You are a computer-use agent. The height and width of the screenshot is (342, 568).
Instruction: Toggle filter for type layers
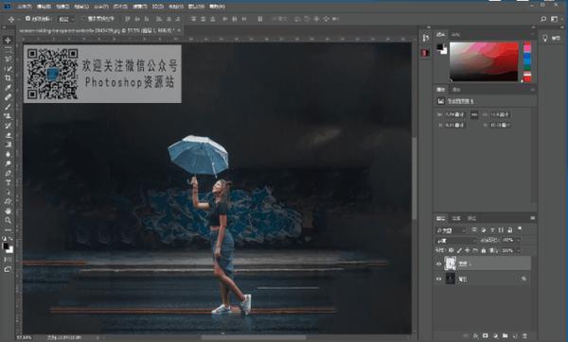[492, 230]
